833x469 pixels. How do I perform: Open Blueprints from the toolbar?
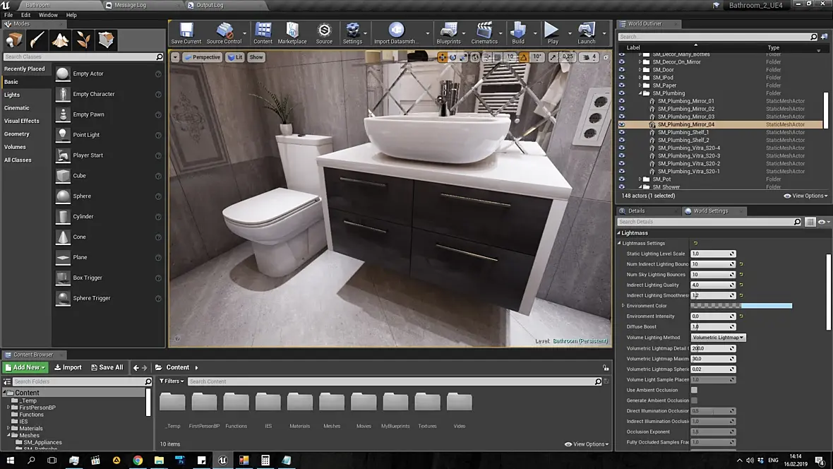point(448,32)
